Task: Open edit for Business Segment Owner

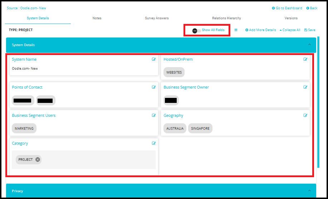Action: 305,87
